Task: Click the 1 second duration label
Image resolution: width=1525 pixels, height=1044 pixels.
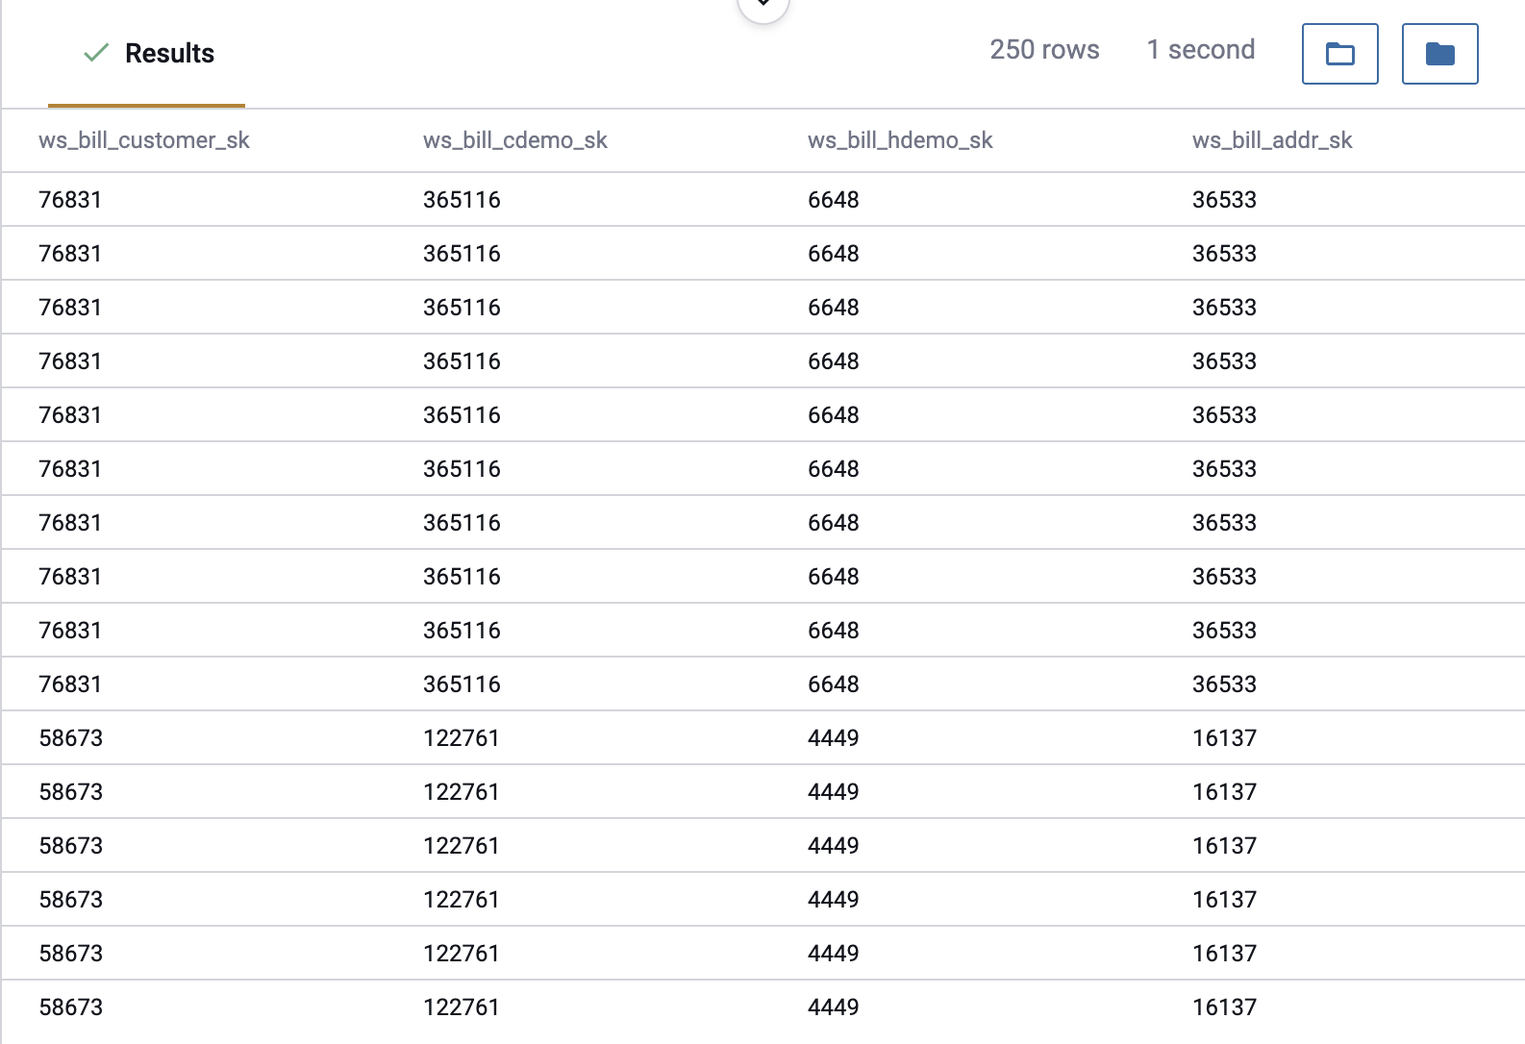Action: pos(1201,50)
